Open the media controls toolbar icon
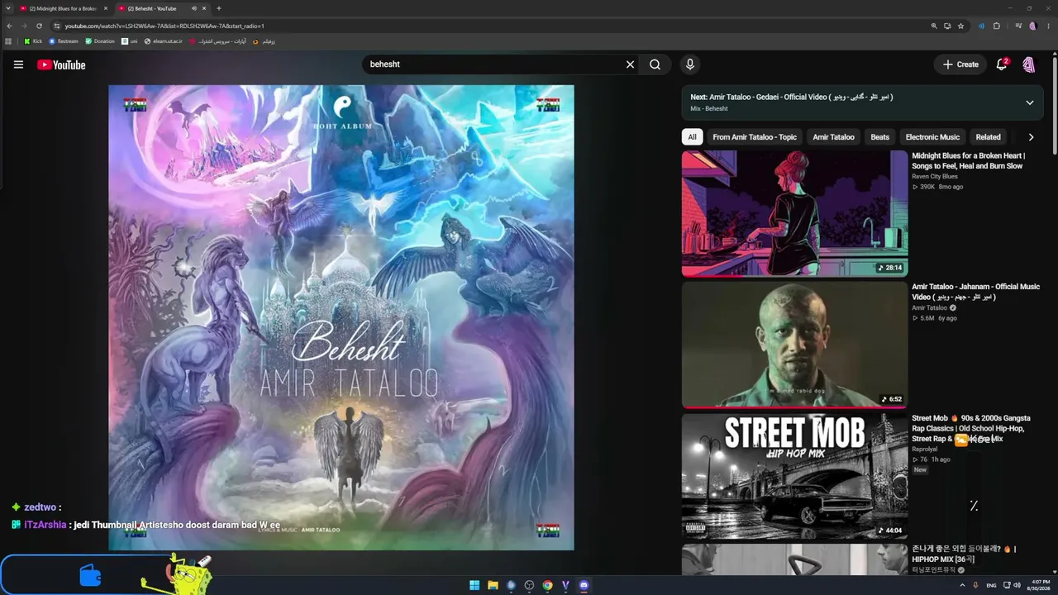1058x595 pixels. (1018, 26)
